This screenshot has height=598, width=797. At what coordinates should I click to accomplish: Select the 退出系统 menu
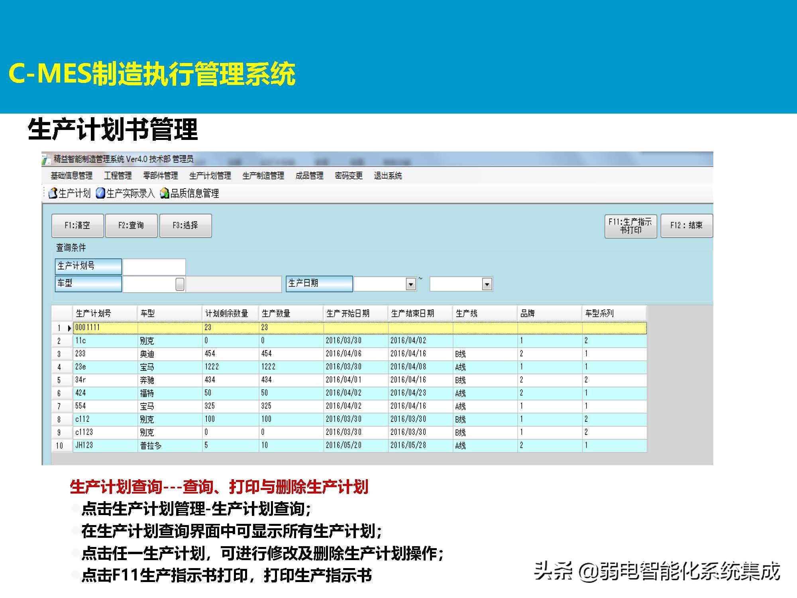point(388,176)
